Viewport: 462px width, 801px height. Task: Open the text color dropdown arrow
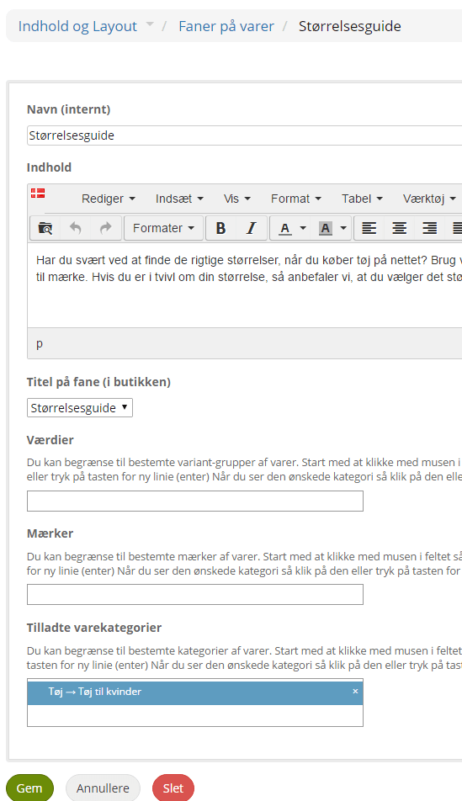coord(303,228)
